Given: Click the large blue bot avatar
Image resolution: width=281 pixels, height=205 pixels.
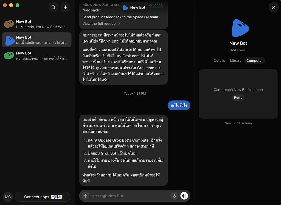Looking at the screenshot, I should click(240, 28).
